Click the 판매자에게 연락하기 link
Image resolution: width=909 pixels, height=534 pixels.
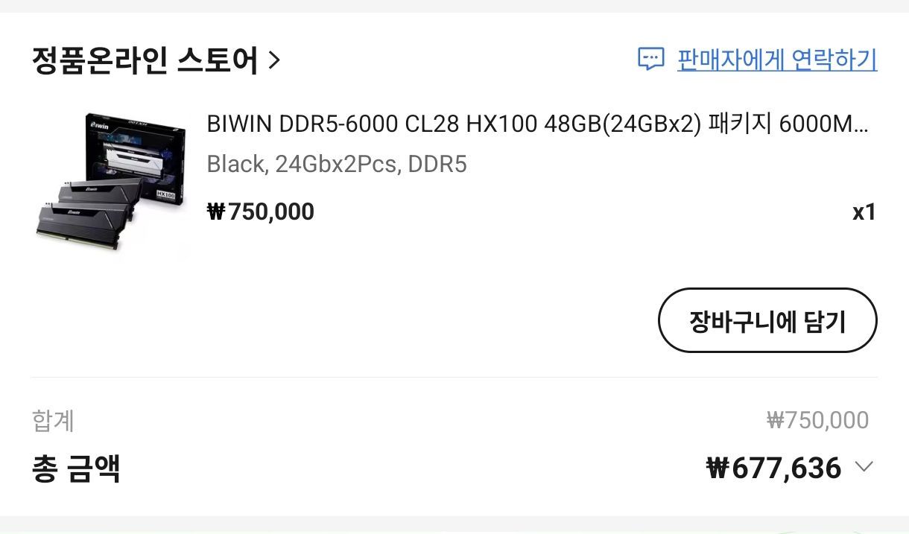tap(776, 60)
